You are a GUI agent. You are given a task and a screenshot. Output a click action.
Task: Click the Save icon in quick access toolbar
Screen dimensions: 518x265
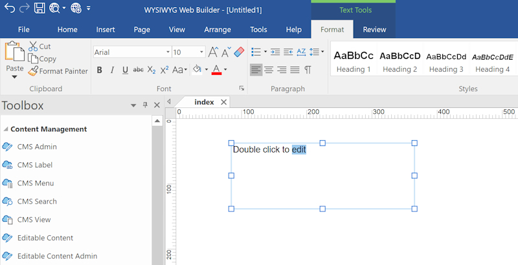pyautogui.click(x=39, y=8)
